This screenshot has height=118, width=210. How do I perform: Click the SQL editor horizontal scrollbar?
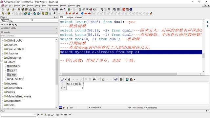point(119,74)
